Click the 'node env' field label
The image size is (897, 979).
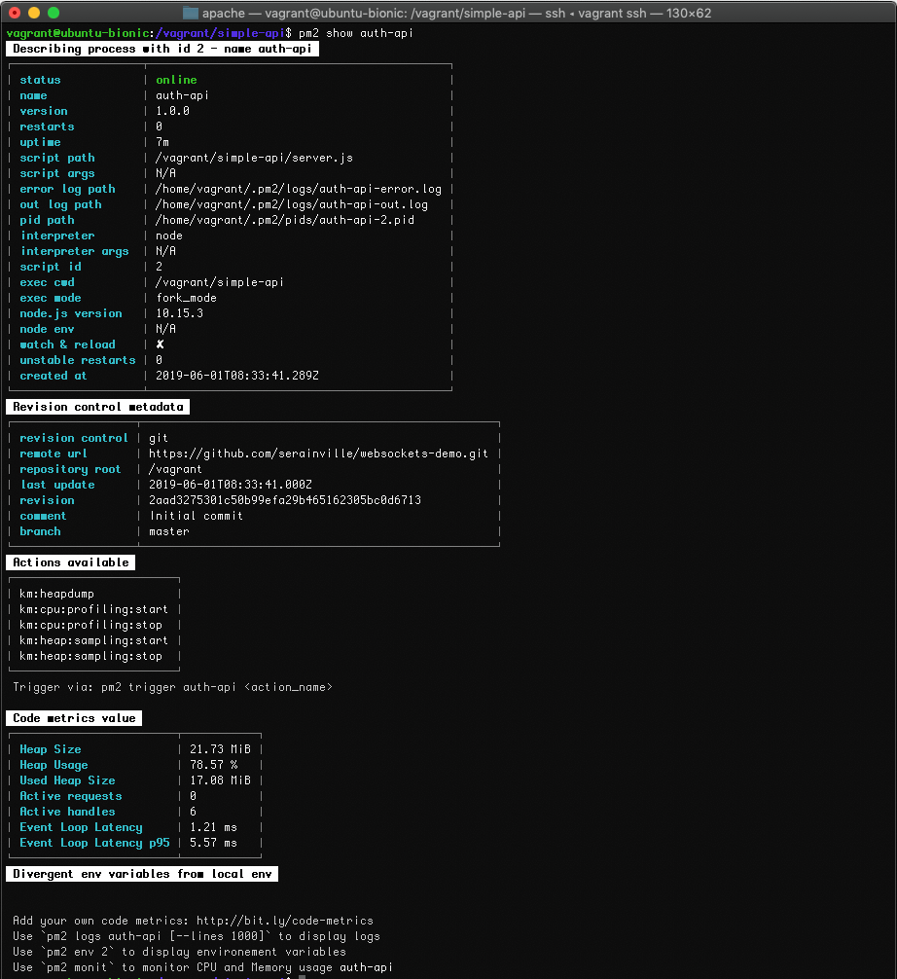click(47, 329)
